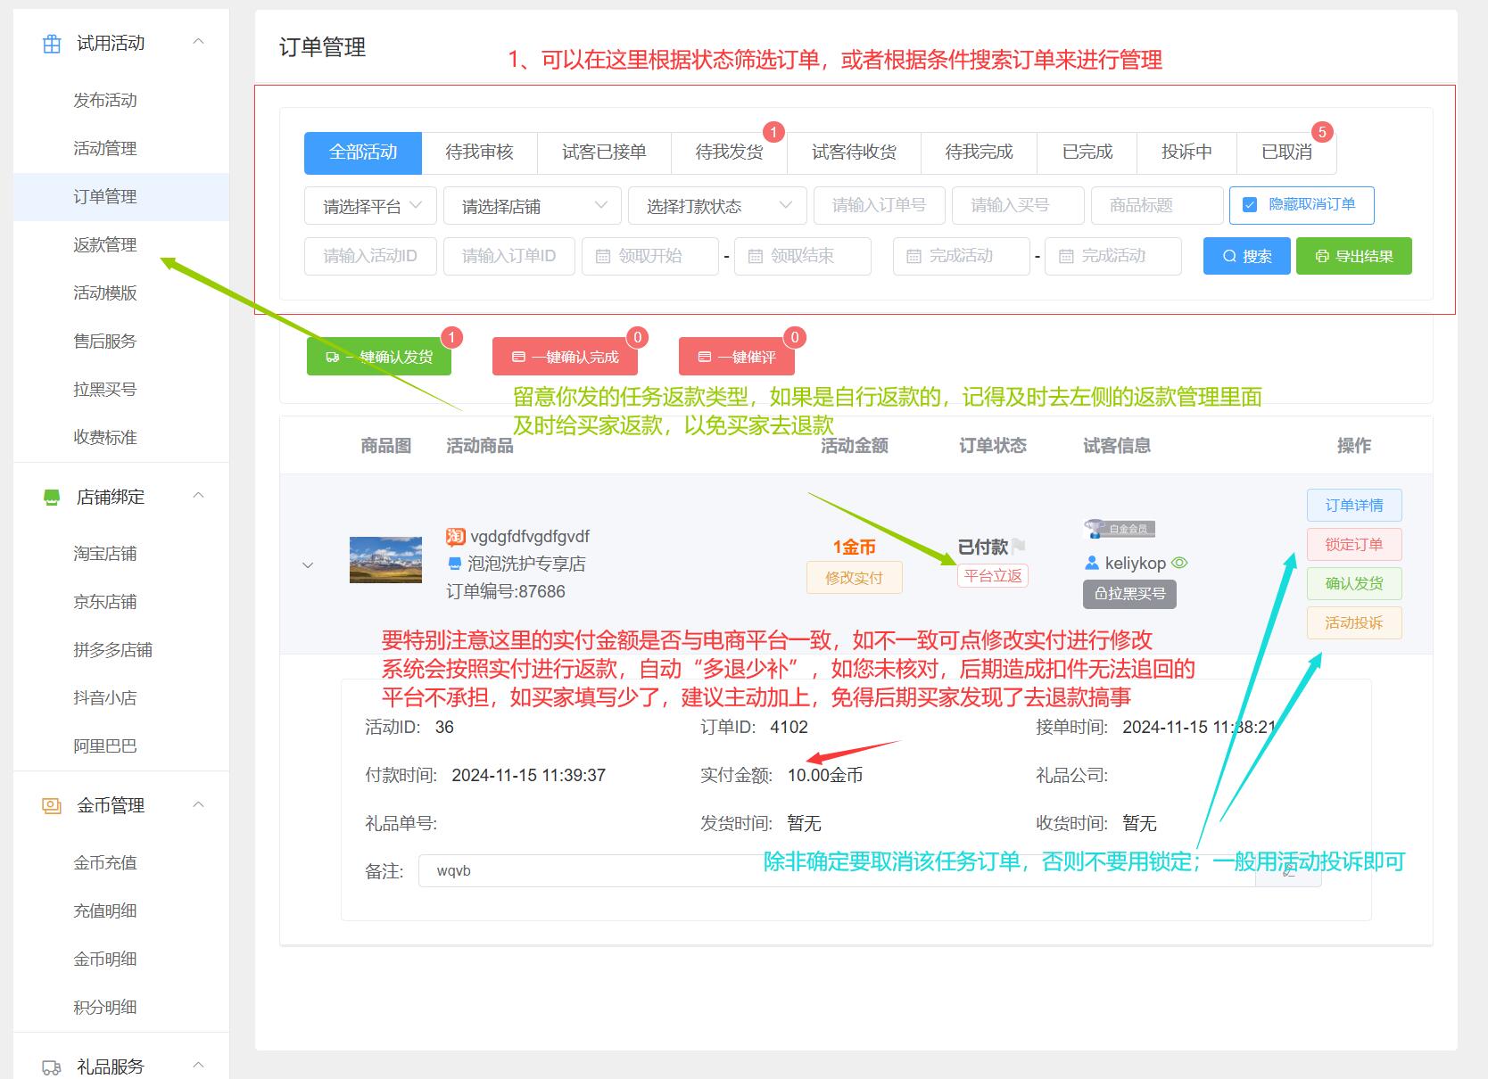
Task: Click the gift icon beside 试用活动
Action: coord(52,44)
